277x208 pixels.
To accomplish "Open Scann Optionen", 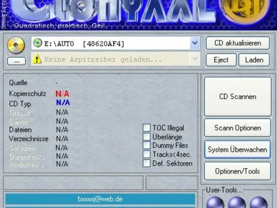I will (238, 128).
